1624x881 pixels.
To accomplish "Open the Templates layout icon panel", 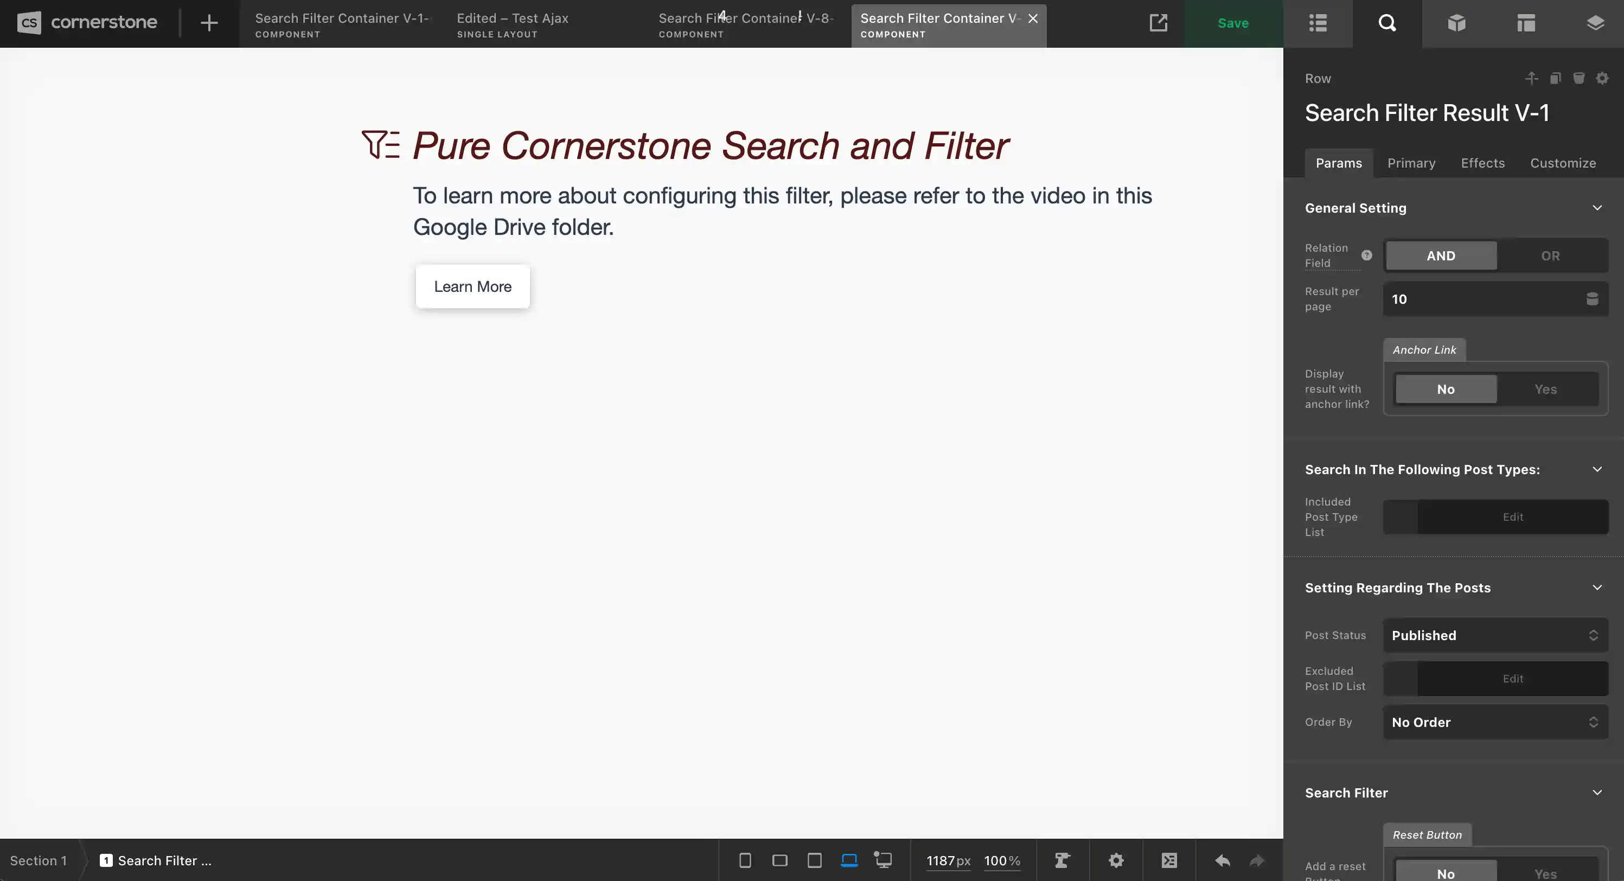I will click(x=1526, y=23).
